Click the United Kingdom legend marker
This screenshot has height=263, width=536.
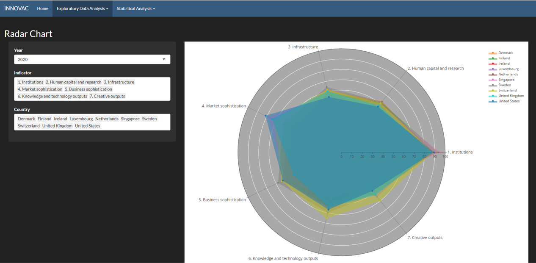click(x=492, y=96)
